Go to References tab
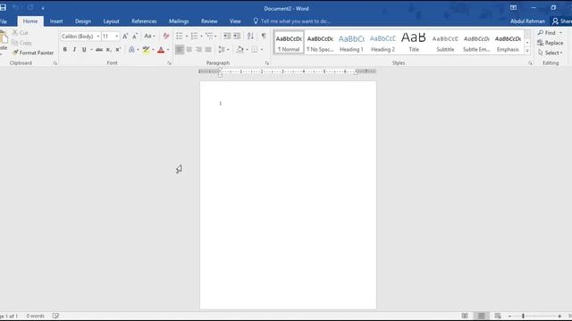Viewport: 572px width, 321px height. point(144,21)
